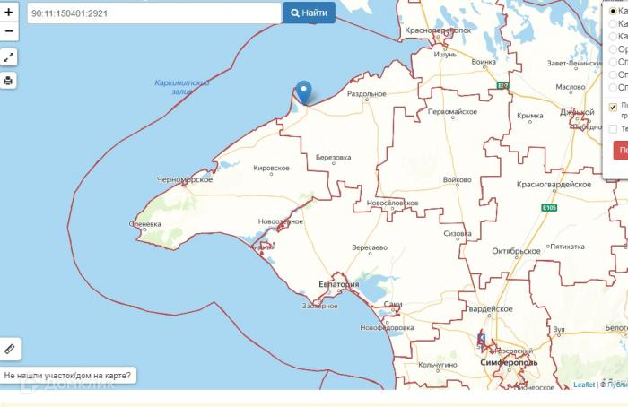
Task: Select the already-checked 'Ка' radio option
Action: [613, 11]
